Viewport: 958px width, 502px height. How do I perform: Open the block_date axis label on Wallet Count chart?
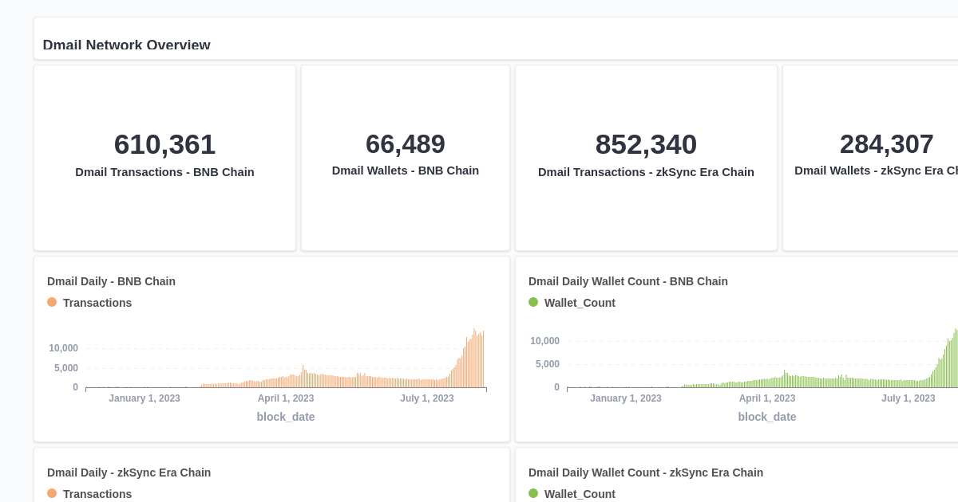pos(767,417)
